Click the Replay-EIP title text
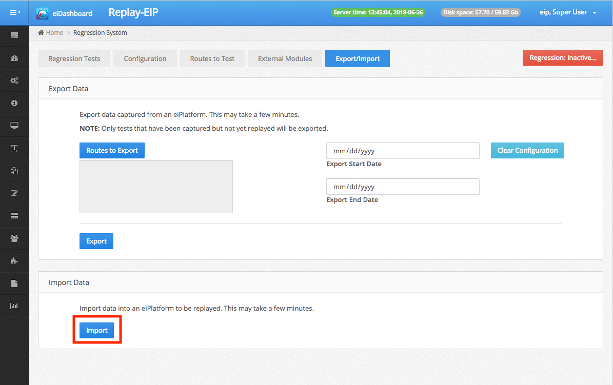The height and width of the screenshot is (385, 613). click(133, 12)
